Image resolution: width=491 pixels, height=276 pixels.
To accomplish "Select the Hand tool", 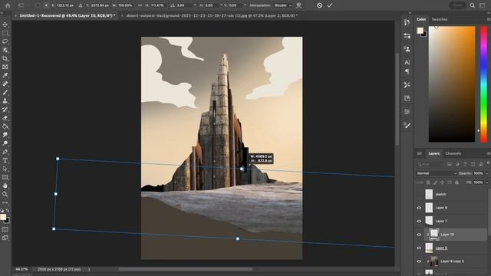I will tap(5, 186).
